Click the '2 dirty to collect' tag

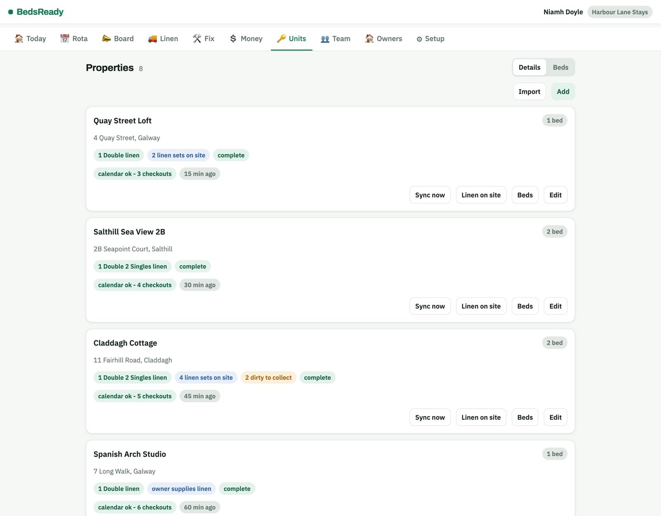coord(268,377)
